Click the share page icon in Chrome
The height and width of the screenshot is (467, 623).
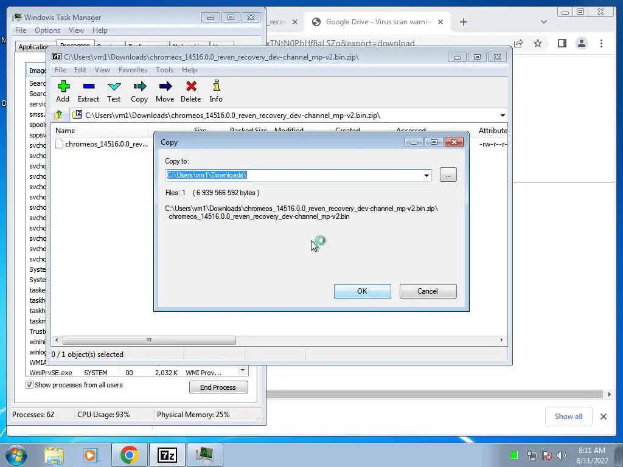coord(518,43)
